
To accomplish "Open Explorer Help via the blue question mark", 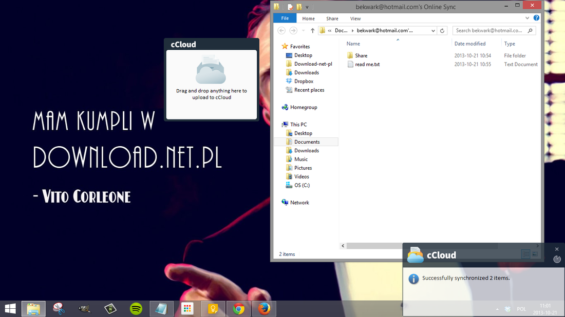I will (536, 18).
